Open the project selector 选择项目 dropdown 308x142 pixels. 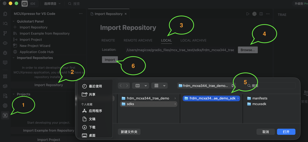(x=52, y=3)
